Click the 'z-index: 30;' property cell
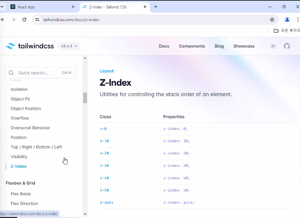Viewport: 300px width, 218px height. [x=176, y=165]
